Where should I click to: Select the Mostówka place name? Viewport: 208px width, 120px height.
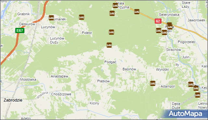[x=28, y=79]
